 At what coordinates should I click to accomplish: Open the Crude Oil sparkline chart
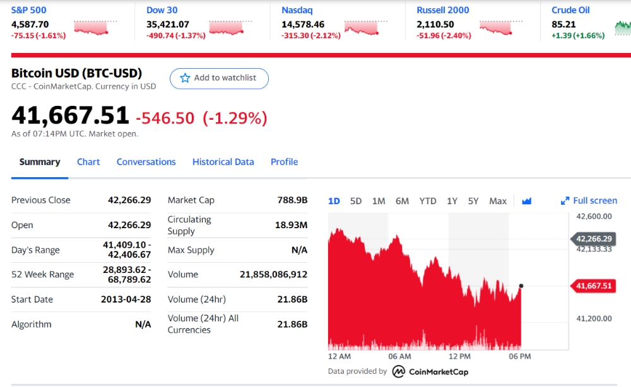[623, 28]
